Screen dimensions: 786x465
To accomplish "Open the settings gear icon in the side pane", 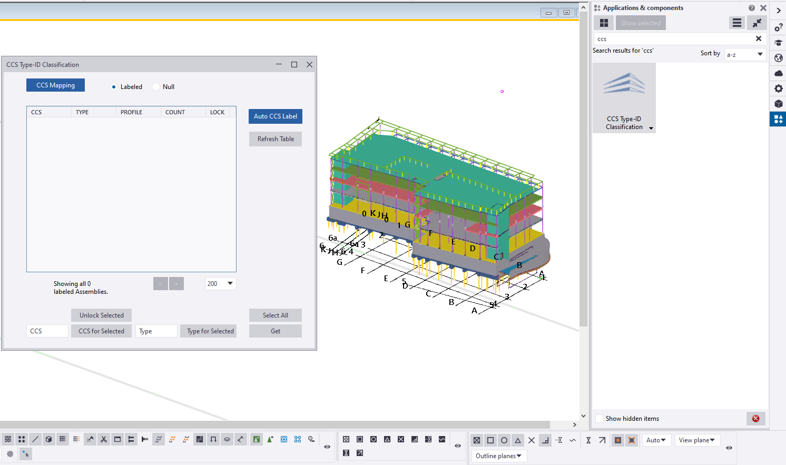I will point(778,88).
